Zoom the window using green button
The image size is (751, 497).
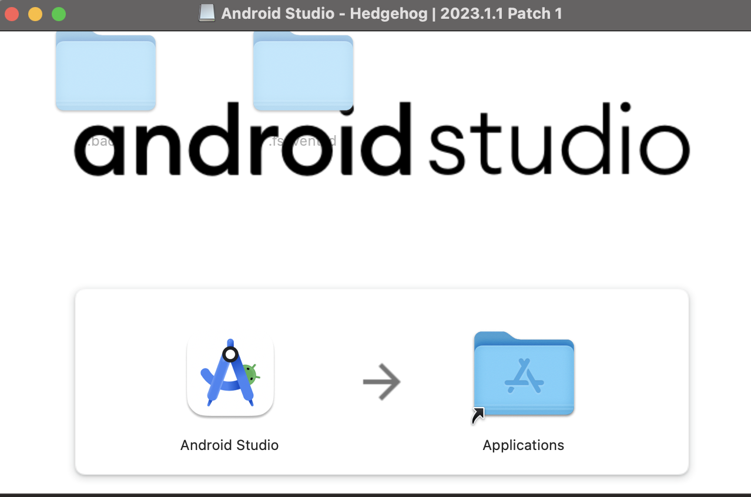tap(59, 14)
